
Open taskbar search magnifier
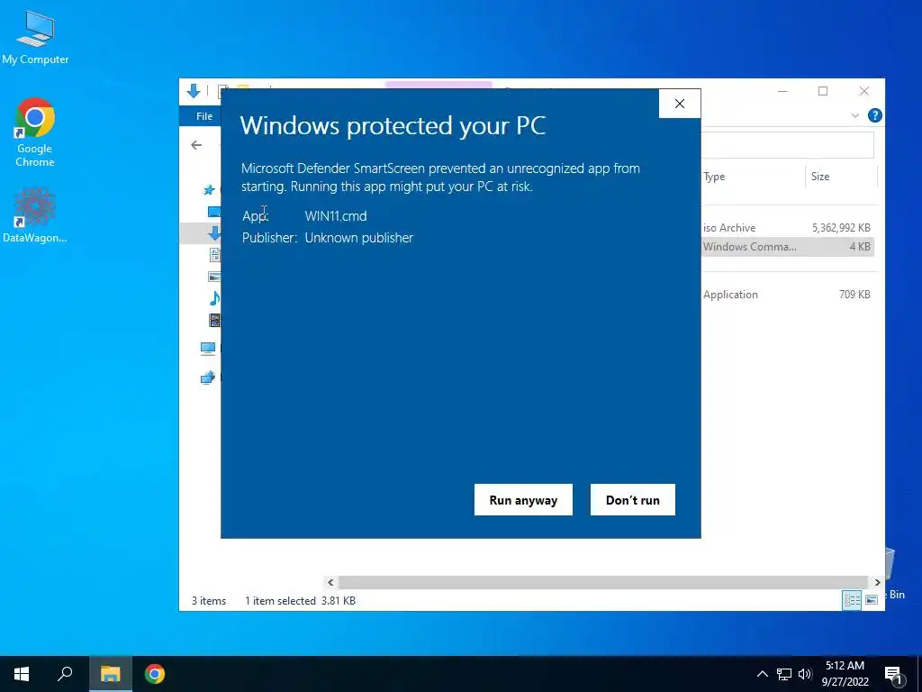click(x=65, y=674)
